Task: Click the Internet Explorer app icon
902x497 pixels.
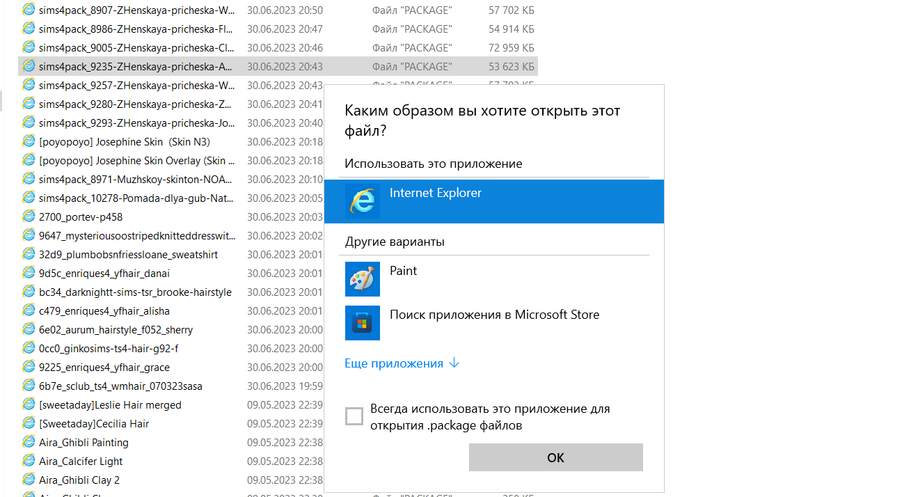Action: 363,201
